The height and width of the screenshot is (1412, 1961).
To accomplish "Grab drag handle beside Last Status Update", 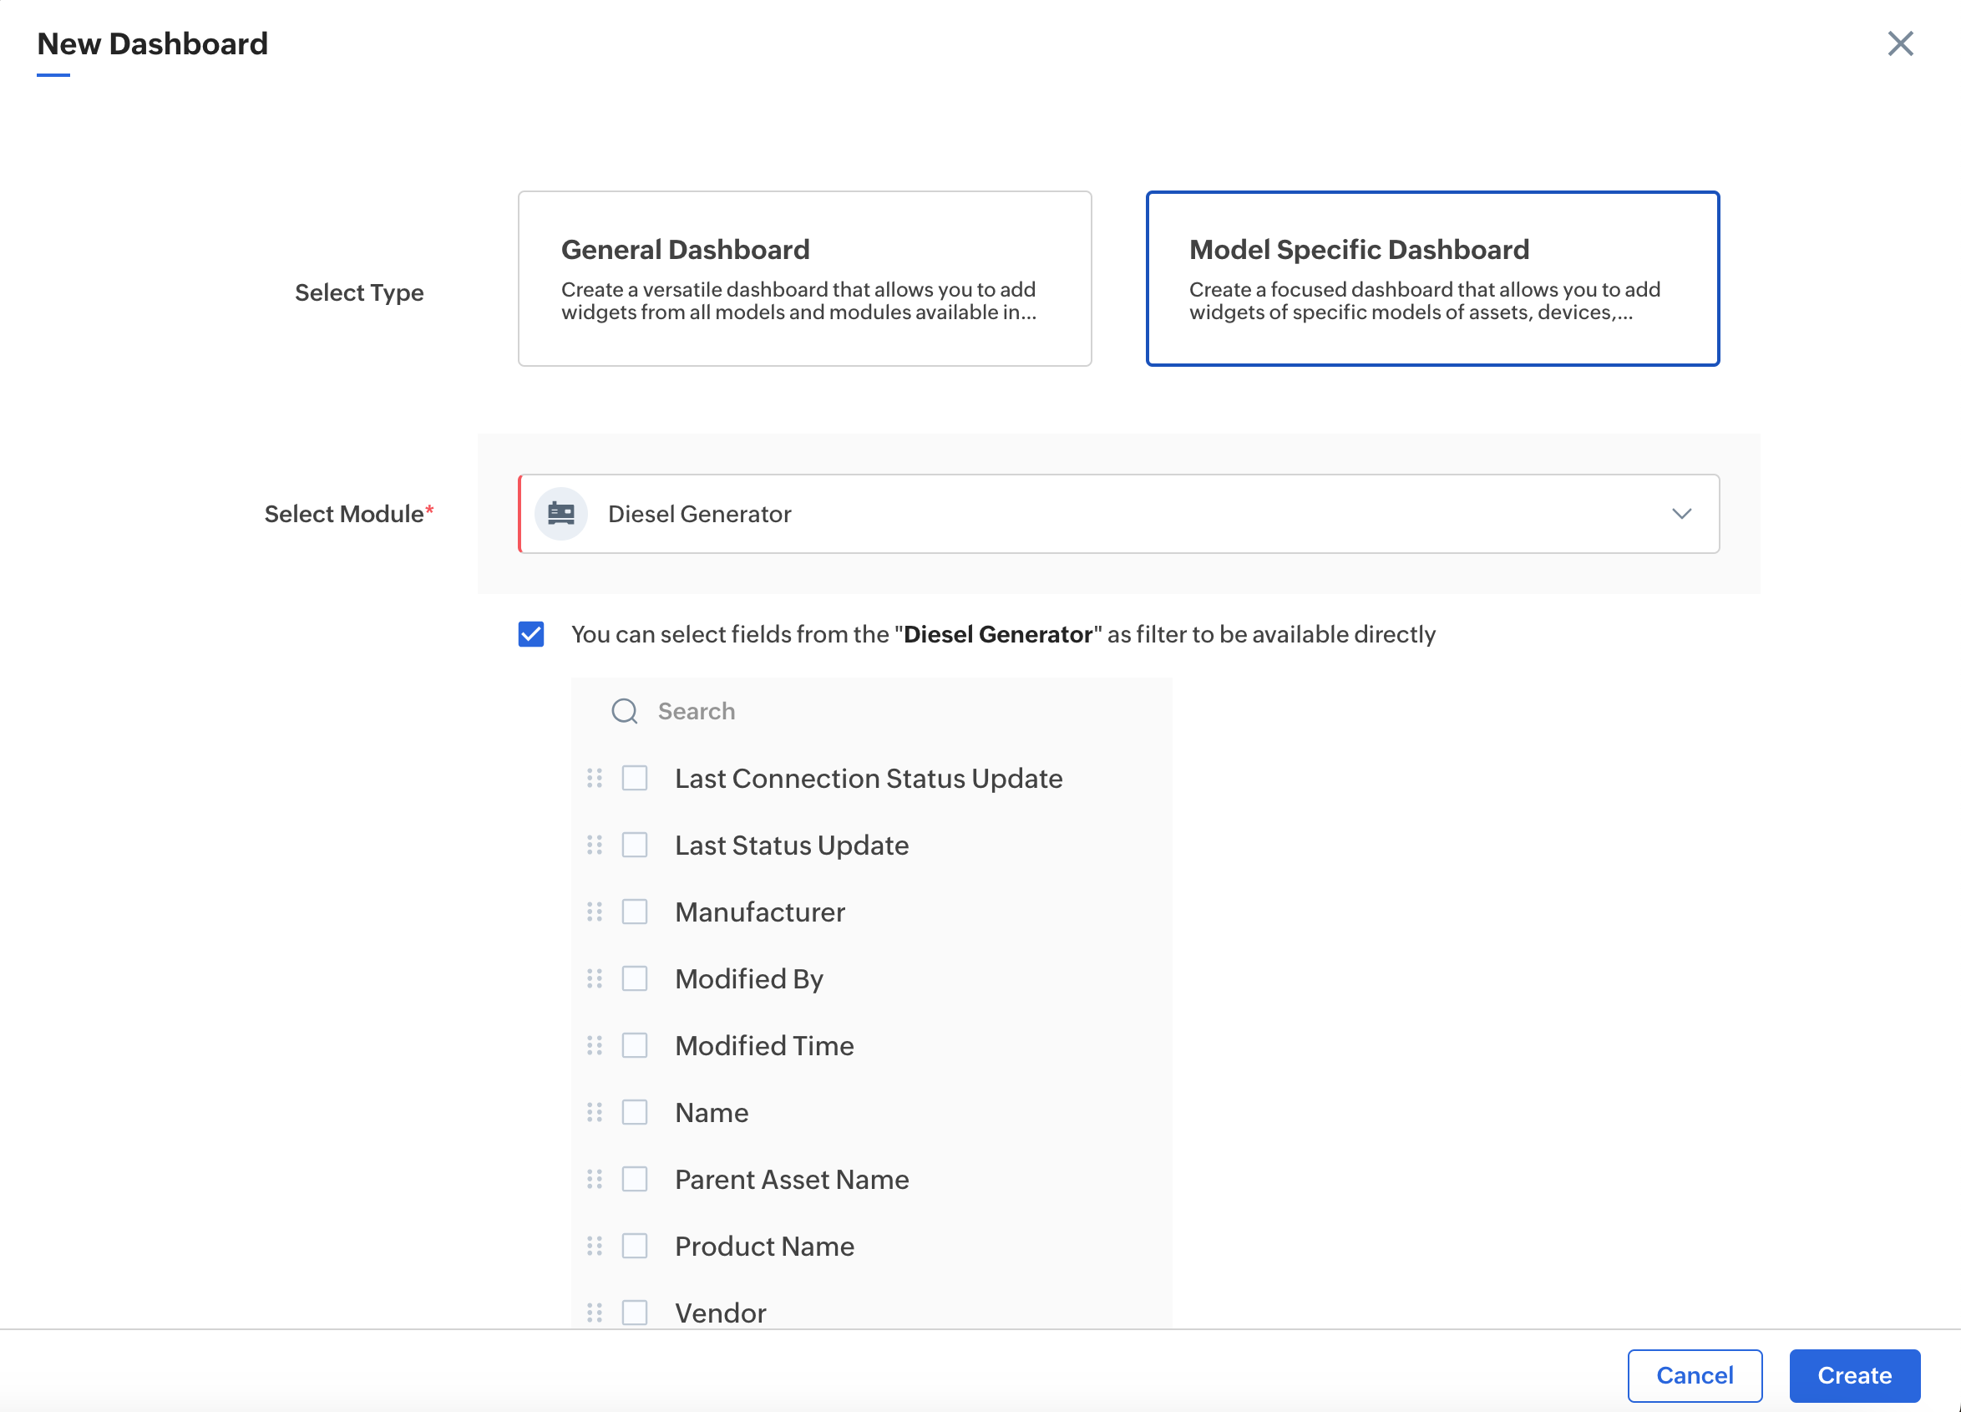I will pos(595,845).
